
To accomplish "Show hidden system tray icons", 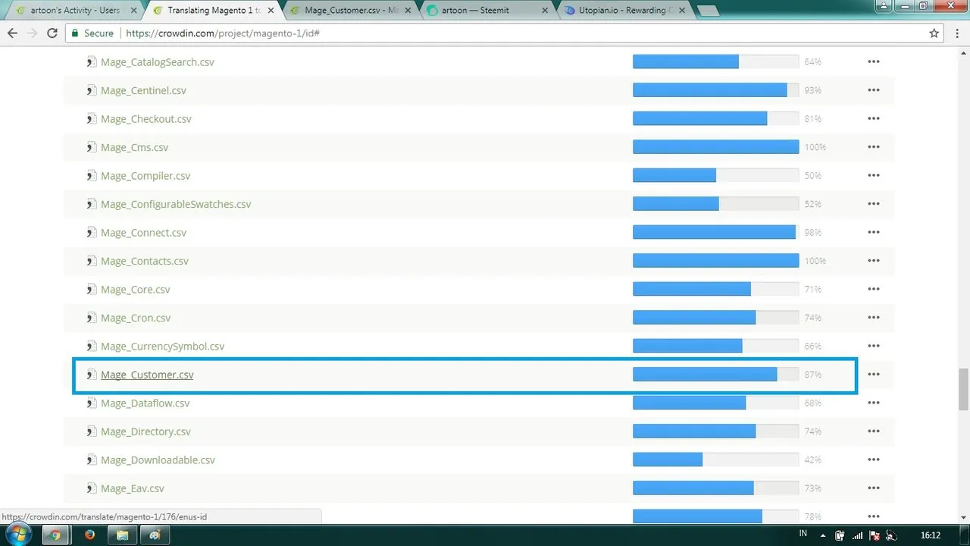I will coord(824,535).
